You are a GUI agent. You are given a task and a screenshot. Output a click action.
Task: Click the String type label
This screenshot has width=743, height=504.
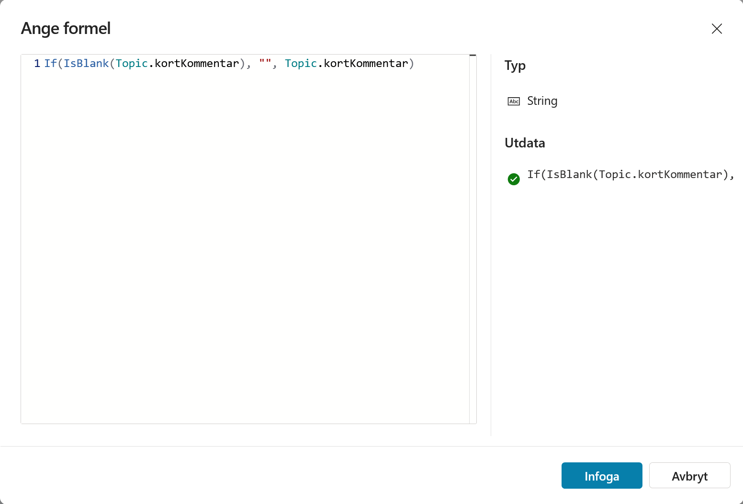(x=542, y=101)
